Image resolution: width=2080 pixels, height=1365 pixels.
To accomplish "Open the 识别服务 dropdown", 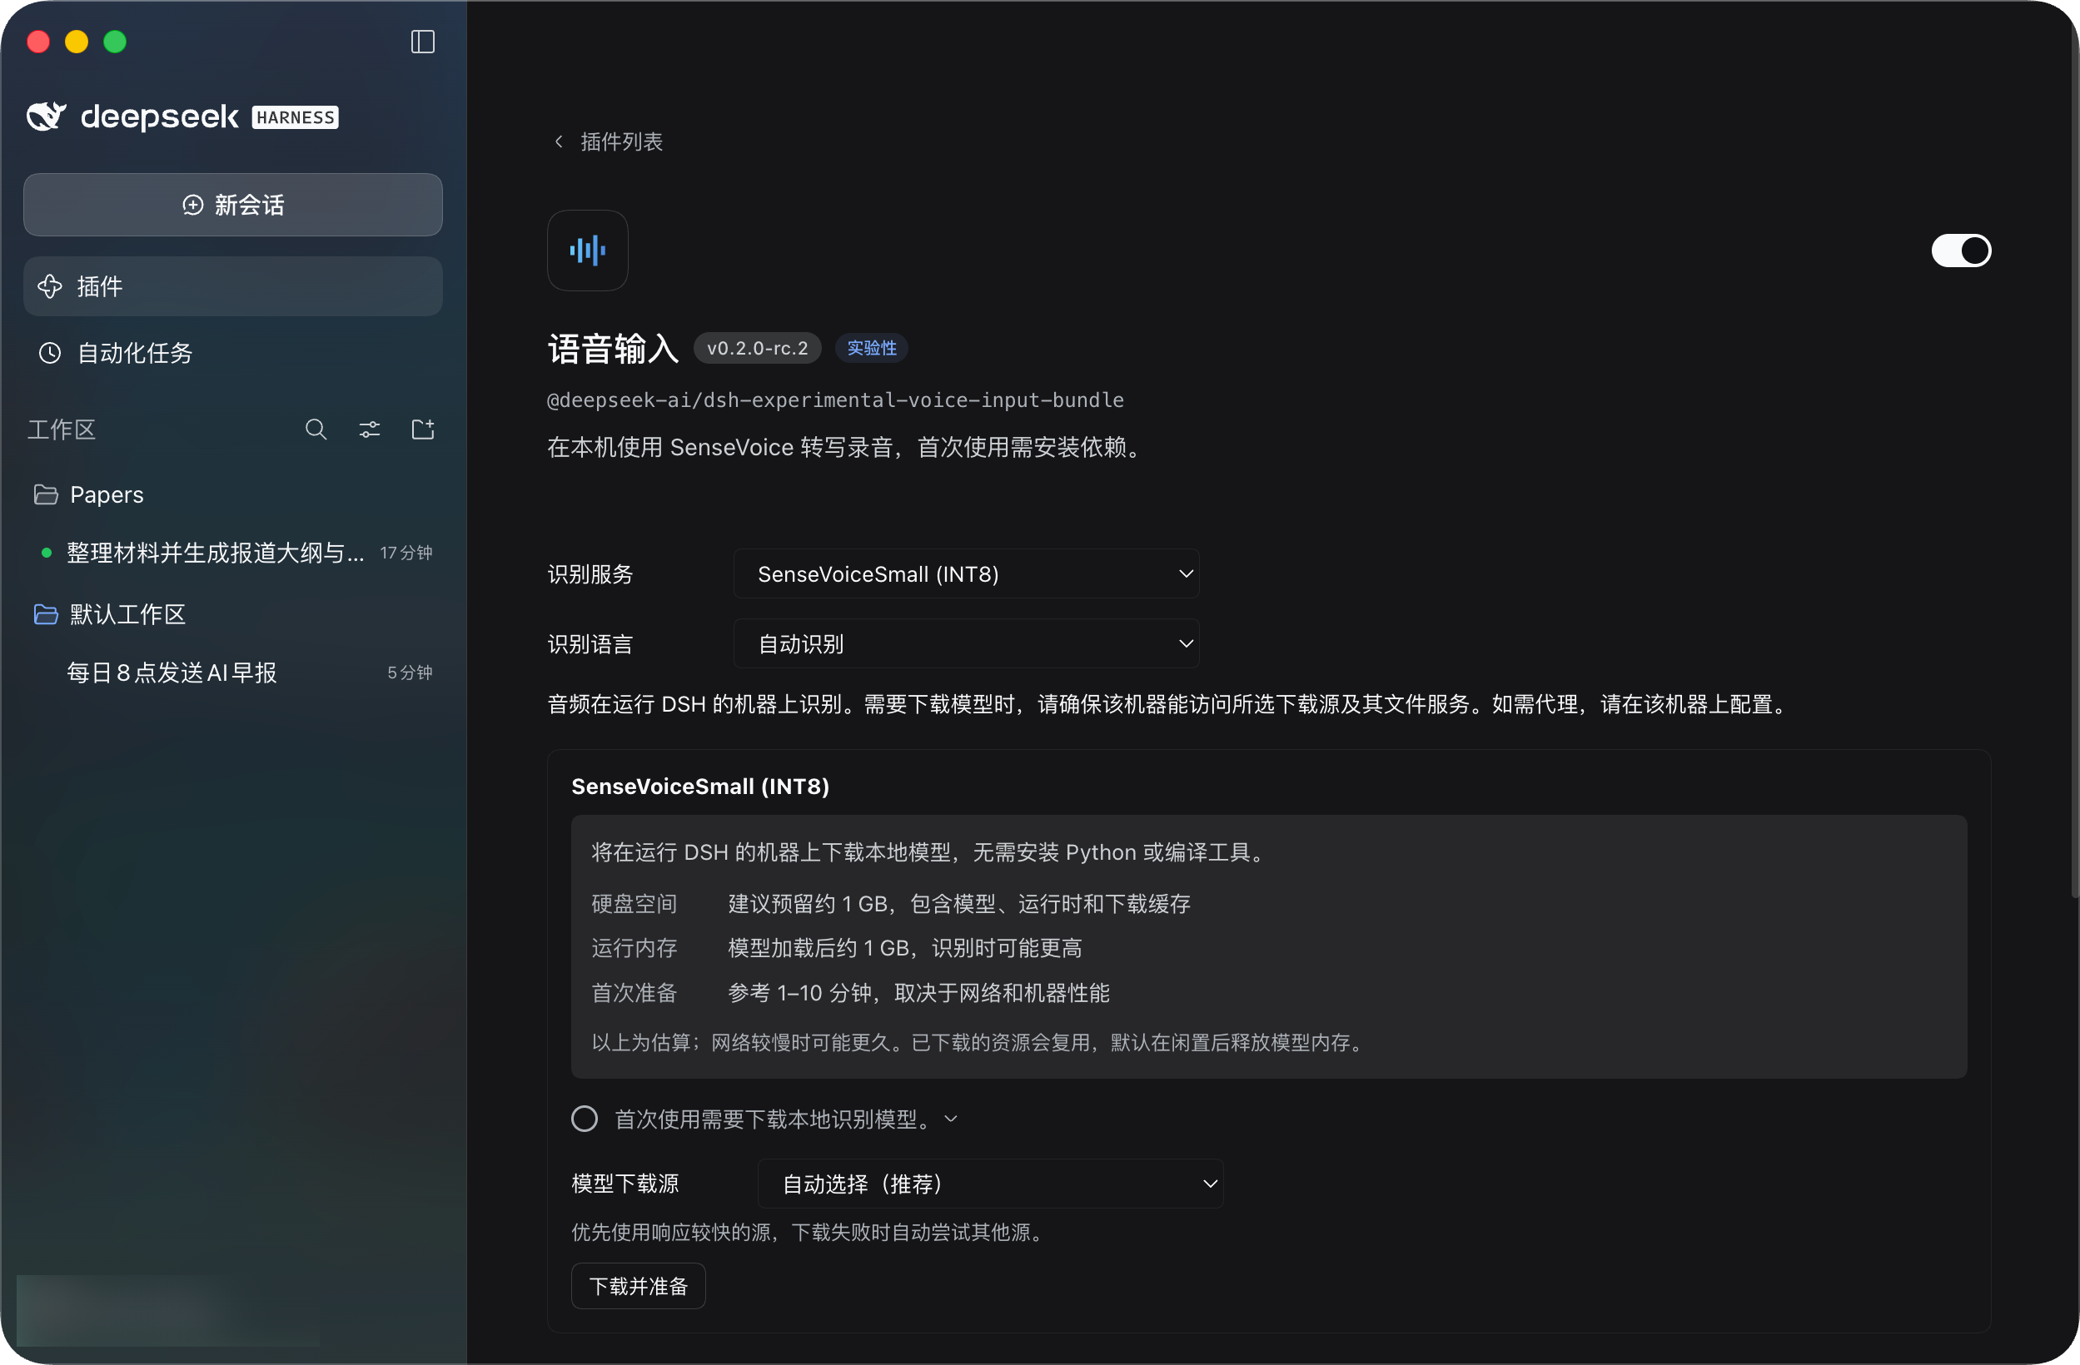I will click(967, 573).
